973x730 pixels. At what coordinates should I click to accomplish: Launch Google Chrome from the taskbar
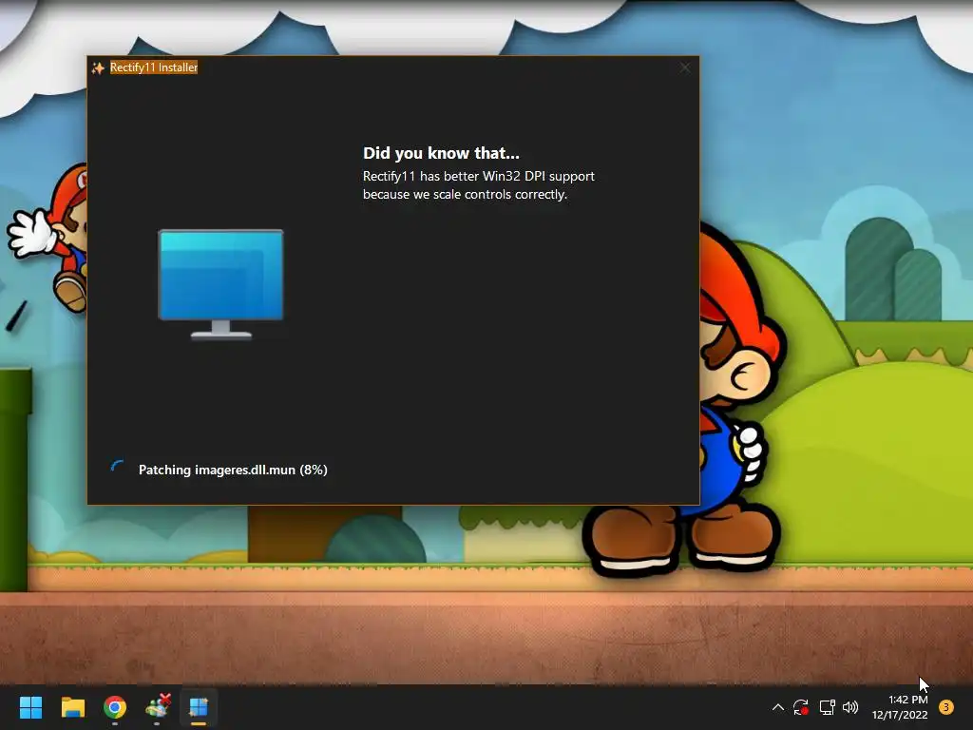(x=115, y=707)
